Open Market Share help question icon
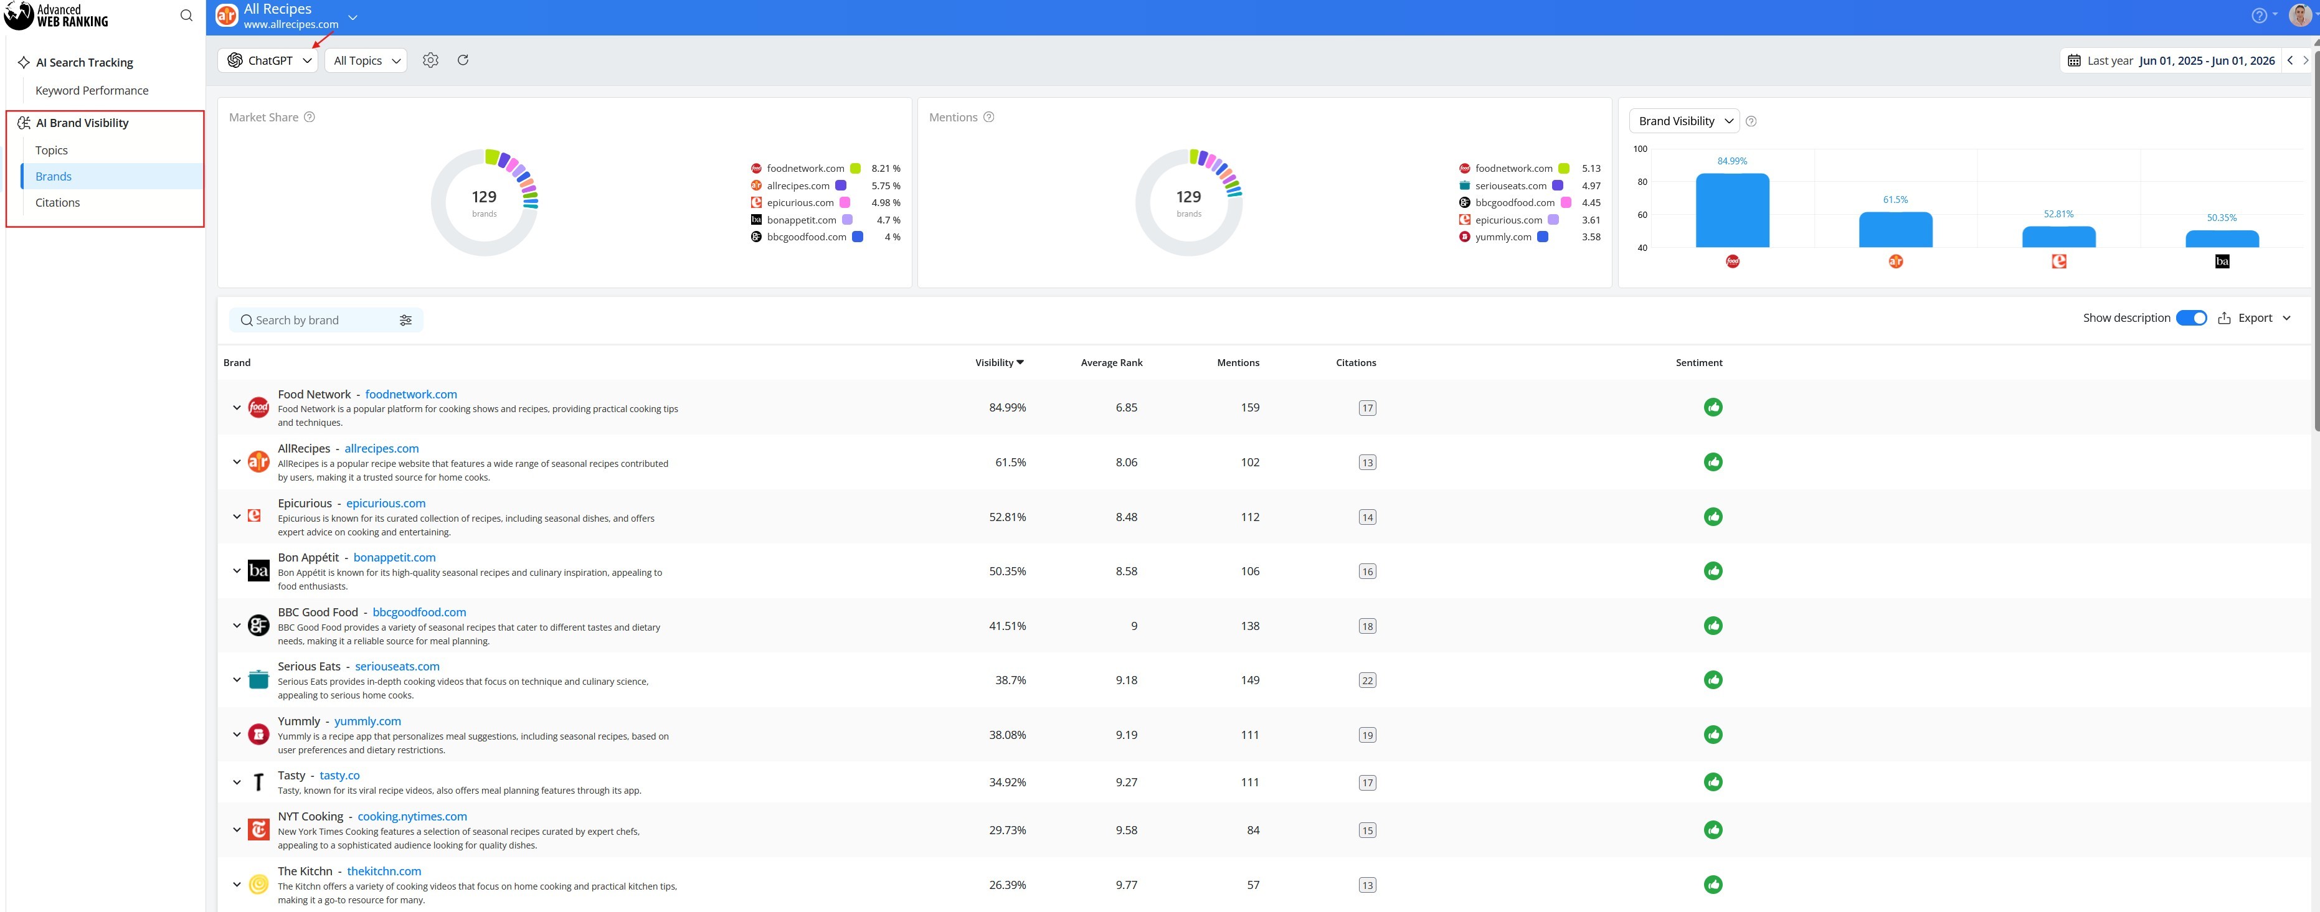Viewport: 2320px width, 912px height. tap(309, 117)
